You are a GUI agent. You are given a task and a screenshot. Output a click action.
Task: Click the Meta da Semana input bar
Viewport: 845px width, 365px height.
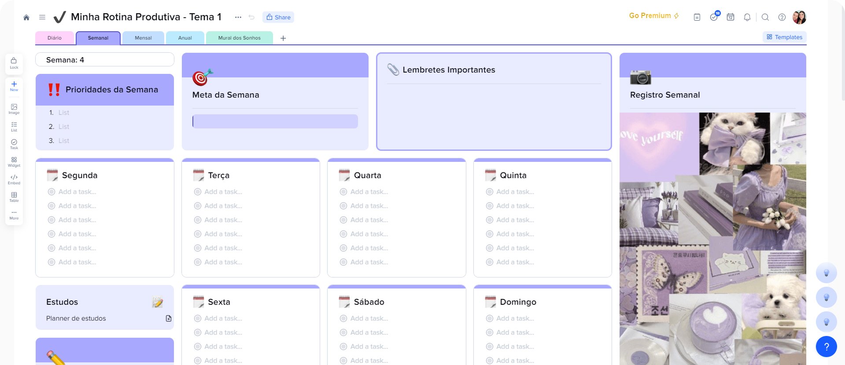(275, 121)
